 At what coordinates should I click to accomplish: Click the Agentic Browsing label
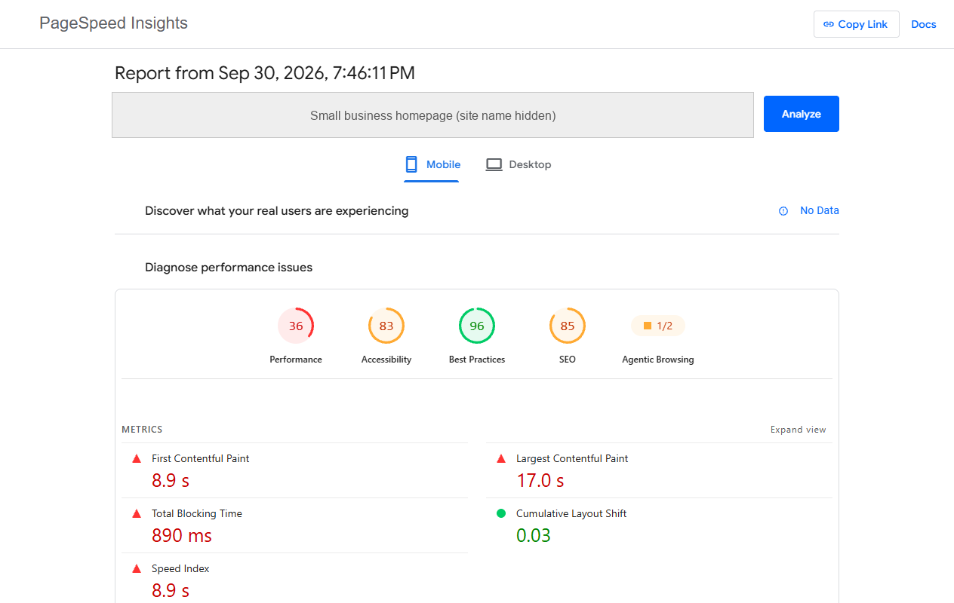click(x=658, y=360)
